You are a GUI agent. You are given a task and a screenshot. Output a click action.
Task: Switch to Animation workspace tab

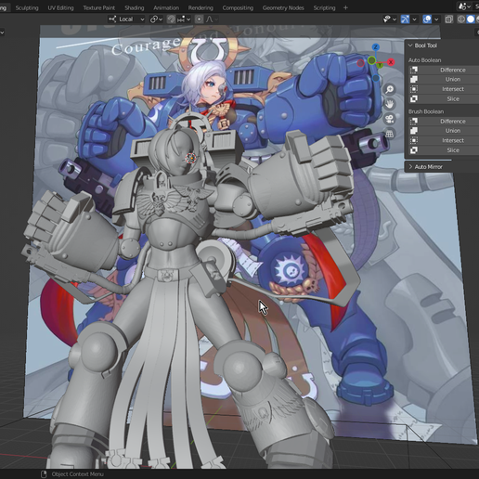coord(166,7)
